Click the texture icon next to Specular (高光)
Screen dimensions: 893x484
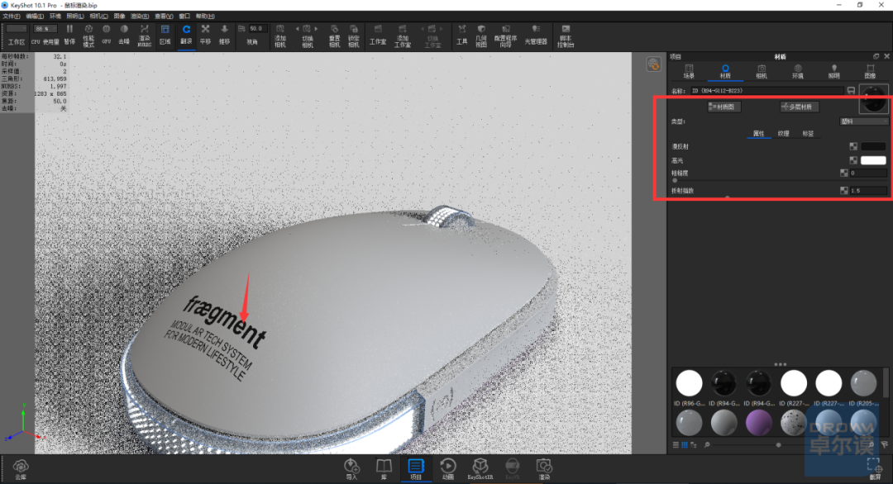click(853, 160)
